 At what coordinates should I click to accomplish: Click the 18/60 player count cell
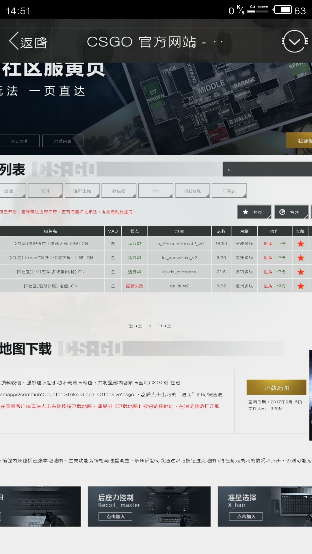click(221, 244)
